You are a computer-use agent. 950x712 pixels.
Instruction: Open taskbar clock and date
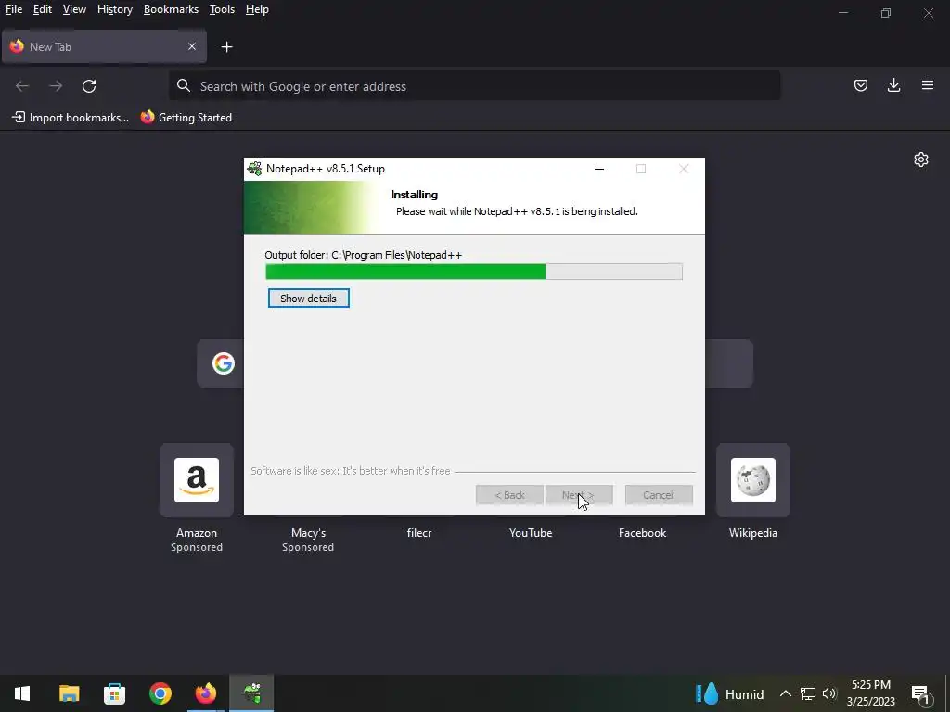tap(871, 693)
